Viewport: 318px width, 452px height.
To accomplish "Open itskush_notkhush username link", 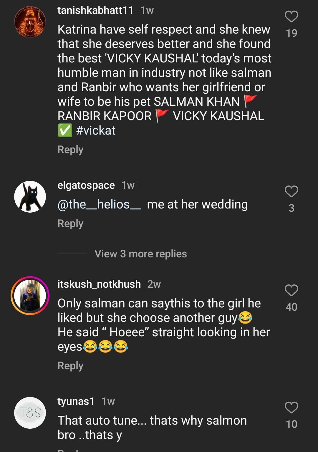I will [99, 284].
